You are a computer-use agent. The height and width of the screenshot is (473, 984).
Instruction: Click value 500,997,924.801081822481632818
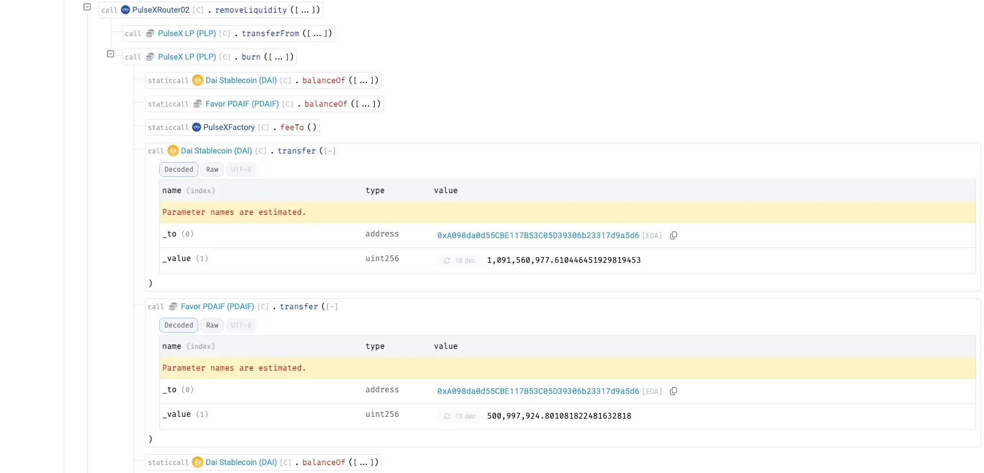559,416
